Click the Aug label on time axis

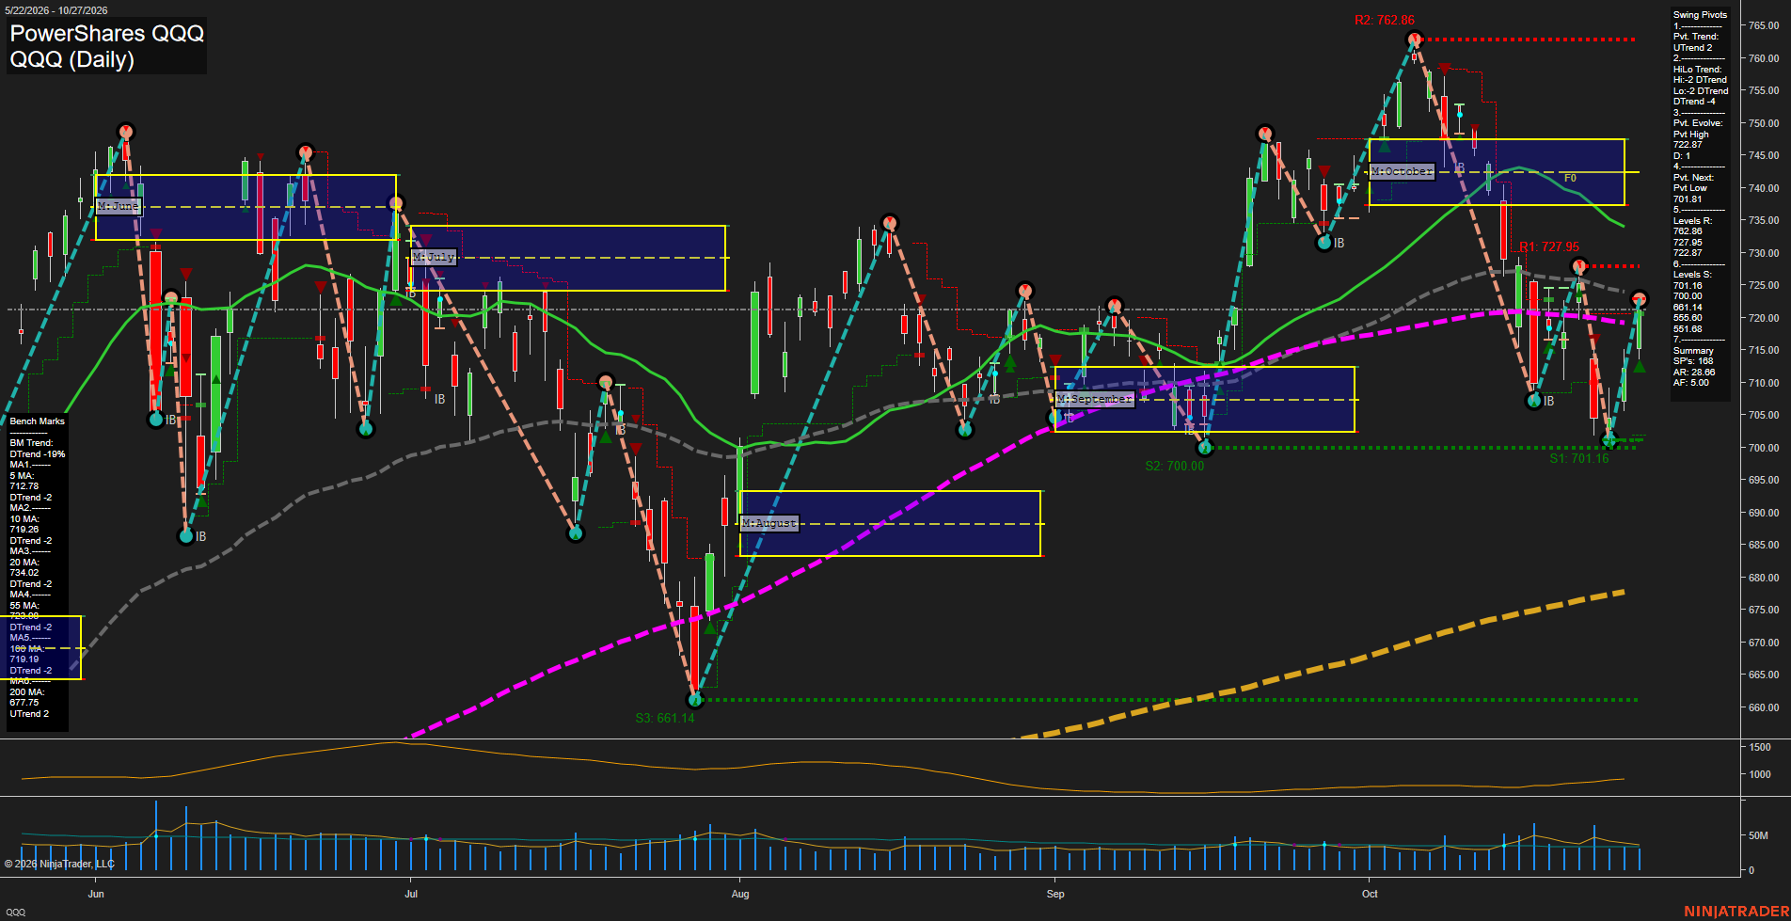point(740,894)
